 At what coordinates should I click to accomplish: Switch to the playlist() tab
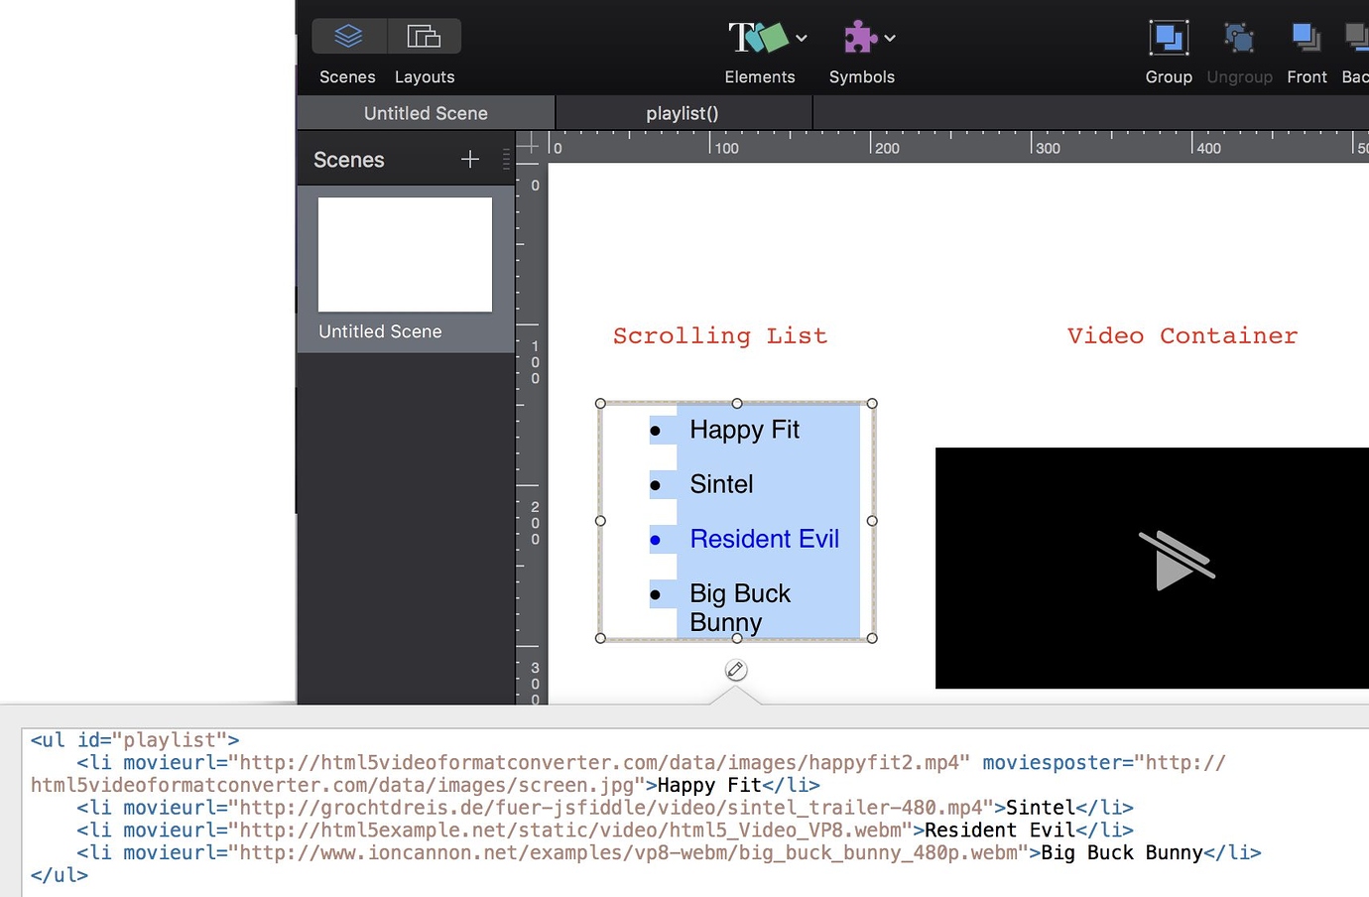[x=682, y=112]
